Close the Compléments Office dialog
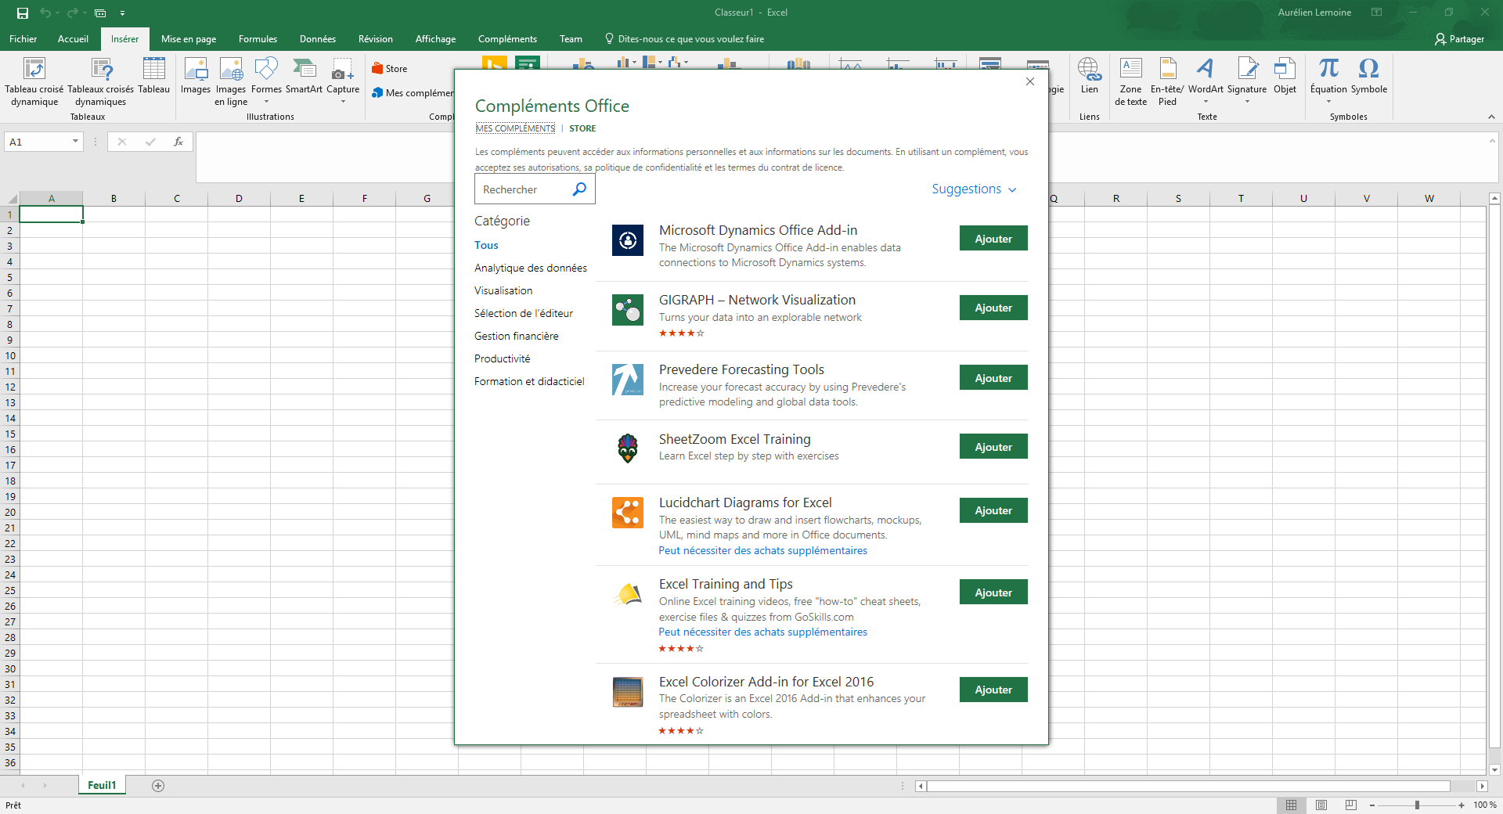The image size is (1503, 814). point(1030,81)
